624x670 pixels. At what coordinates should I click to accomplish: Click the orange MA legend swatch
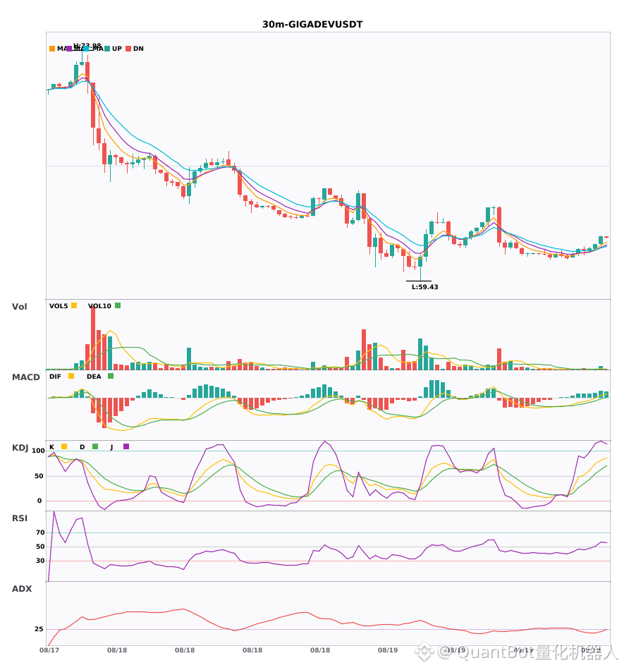[x=52, y=49]
